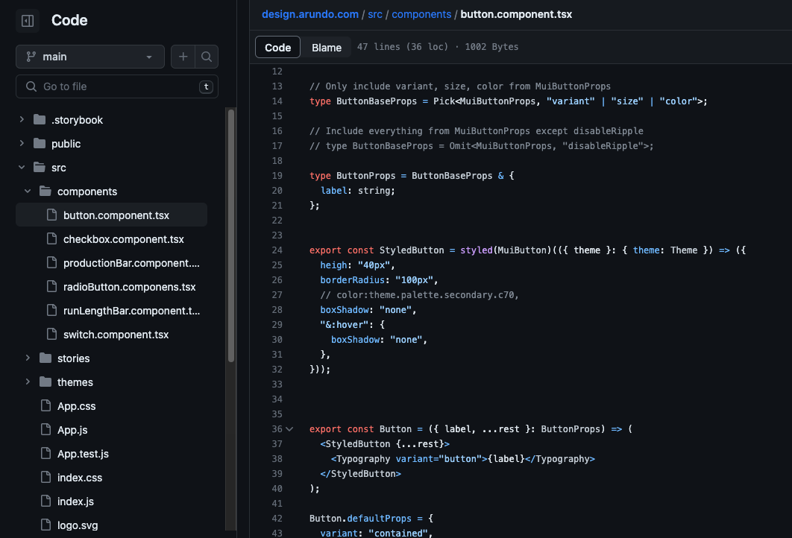Collapse code block at line 36
792x538 pixels.
[289, 429]
